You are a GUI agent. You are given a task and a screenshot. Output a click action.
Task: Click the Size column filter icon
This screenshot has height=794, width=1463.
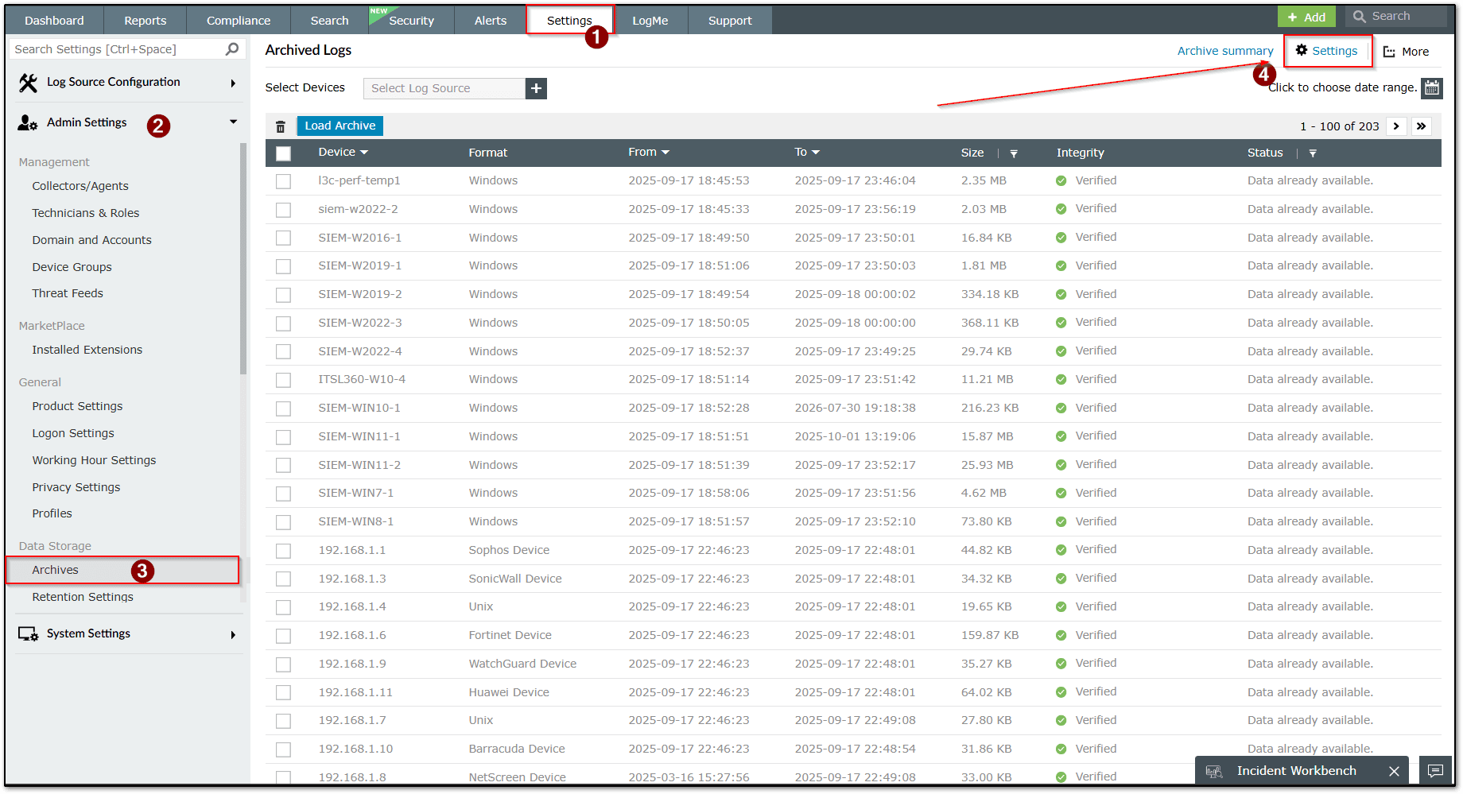pyautogui.click(x=1014, y=153)
